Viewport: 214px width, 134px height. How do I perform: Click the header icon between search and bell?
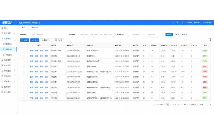tap(178, 23)
